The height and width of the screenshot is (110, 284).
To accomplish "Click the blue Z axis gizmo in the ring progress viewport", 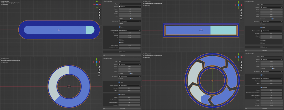I will [x=97, y=62].
